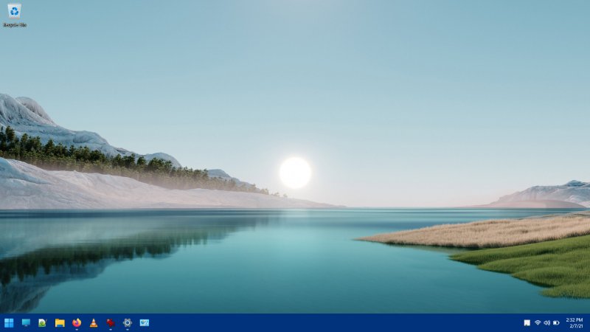Open VLC media player cone icon

tap(94, 322)
